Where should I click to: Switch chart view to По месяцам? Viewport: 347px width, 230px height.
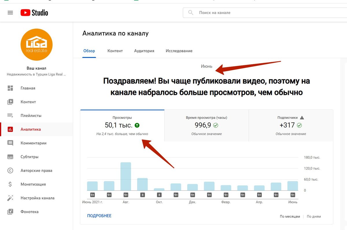pos(290,216)
